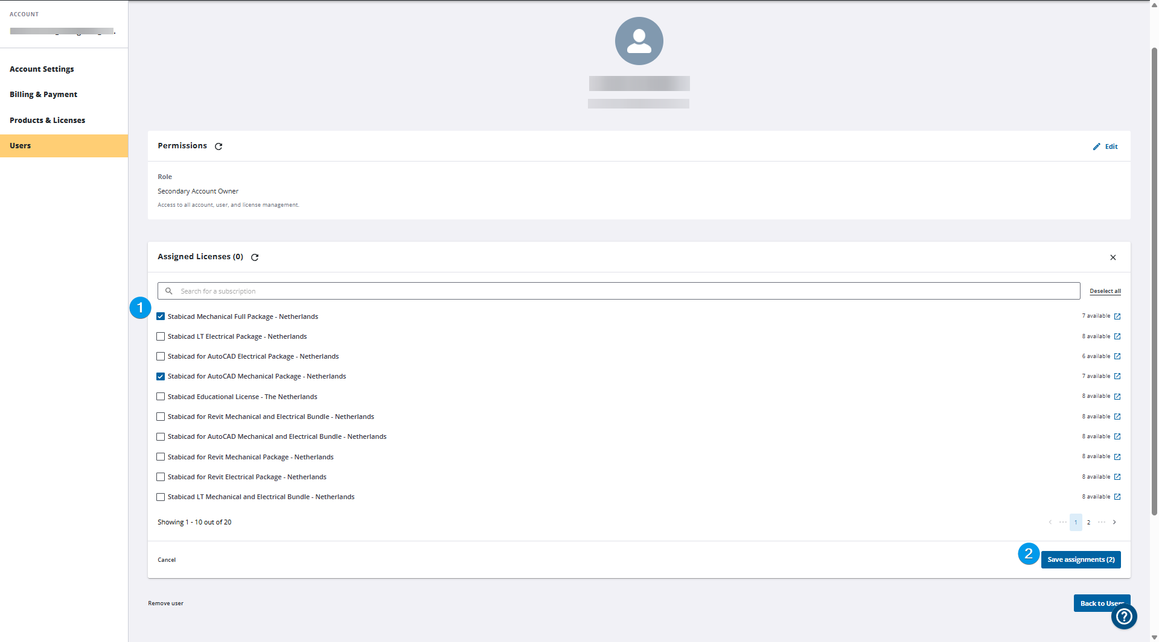The height and width of the screenshot is (642, 1159).
Task: Refresh the Permissions section
Action: pos(219,146)
